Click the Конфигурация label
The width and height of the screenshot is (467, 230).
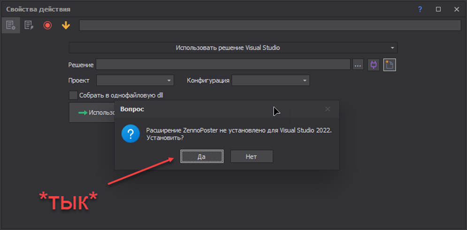click(x=208, y=80)
